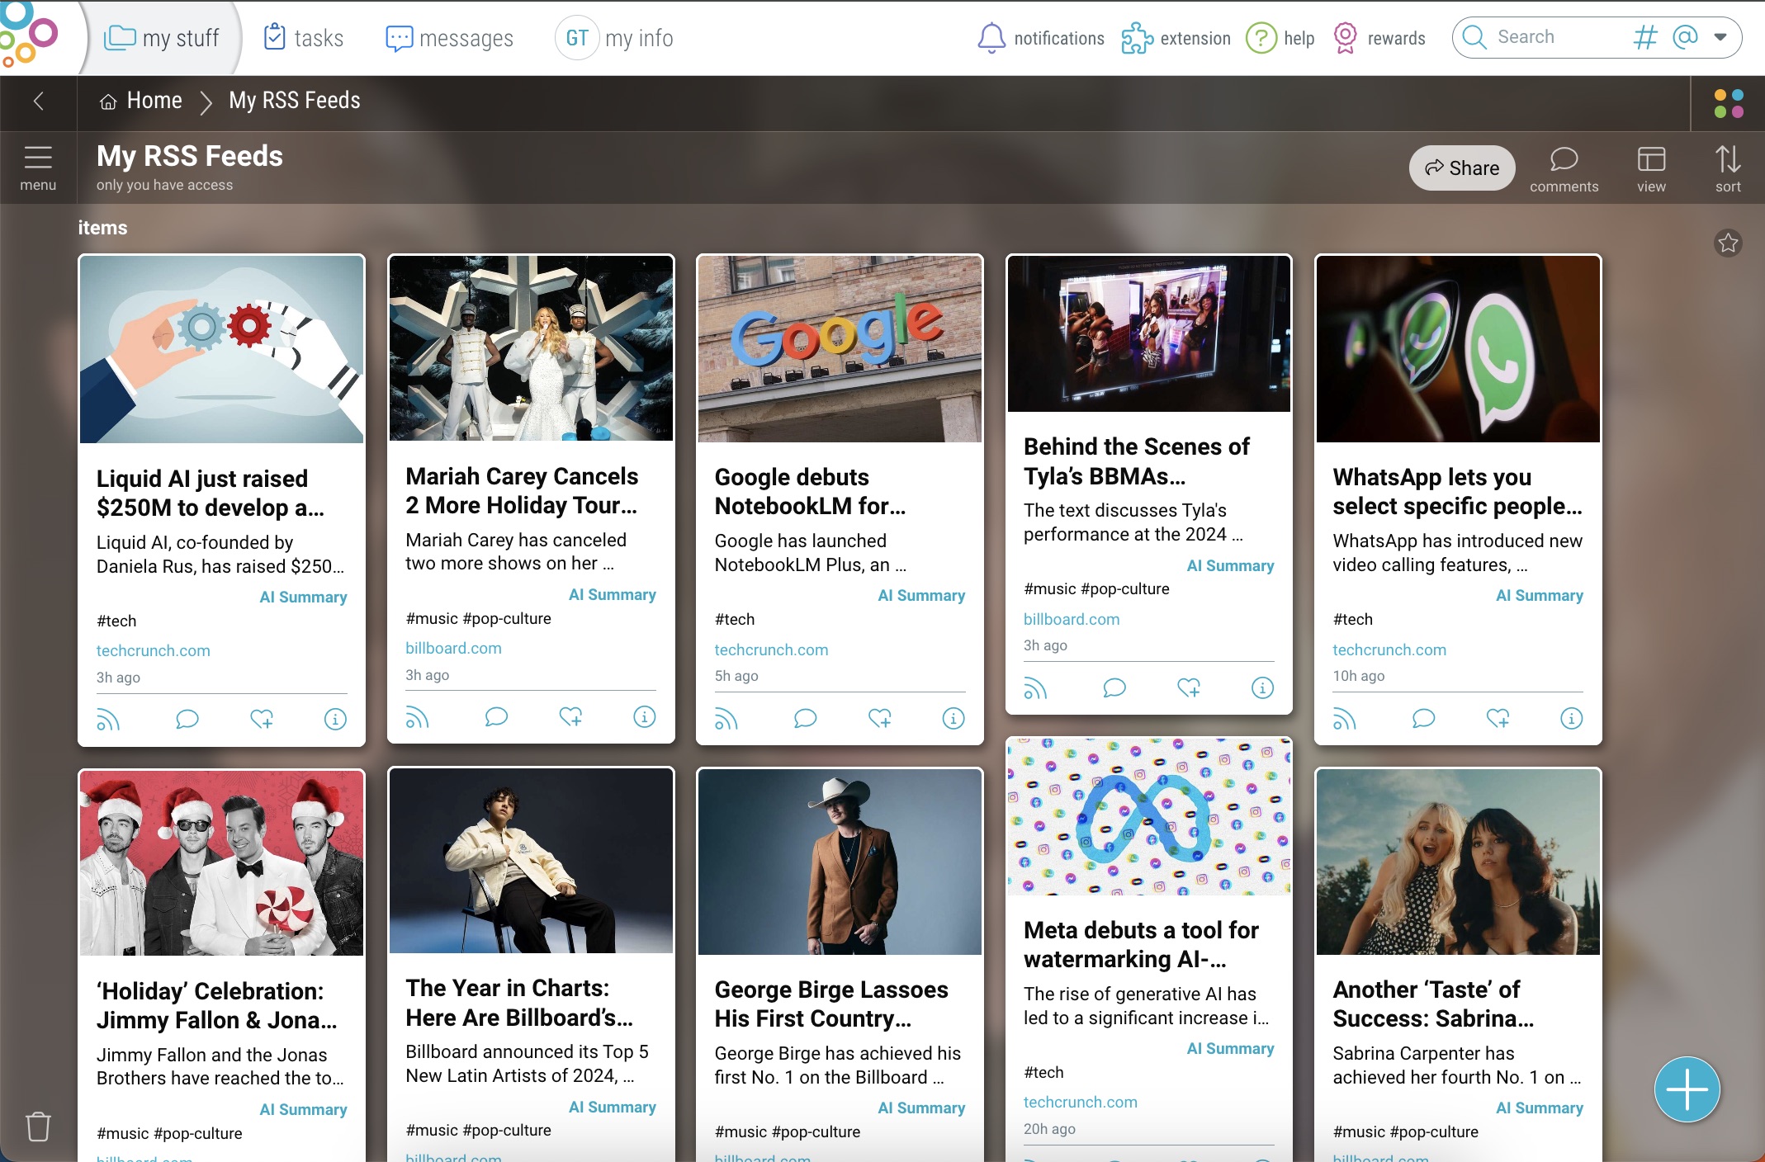The width and height of the screenshot is (1765, 1162).
Task: Favorite the Google NotebookLM card
Action: [x=880, y=719]
